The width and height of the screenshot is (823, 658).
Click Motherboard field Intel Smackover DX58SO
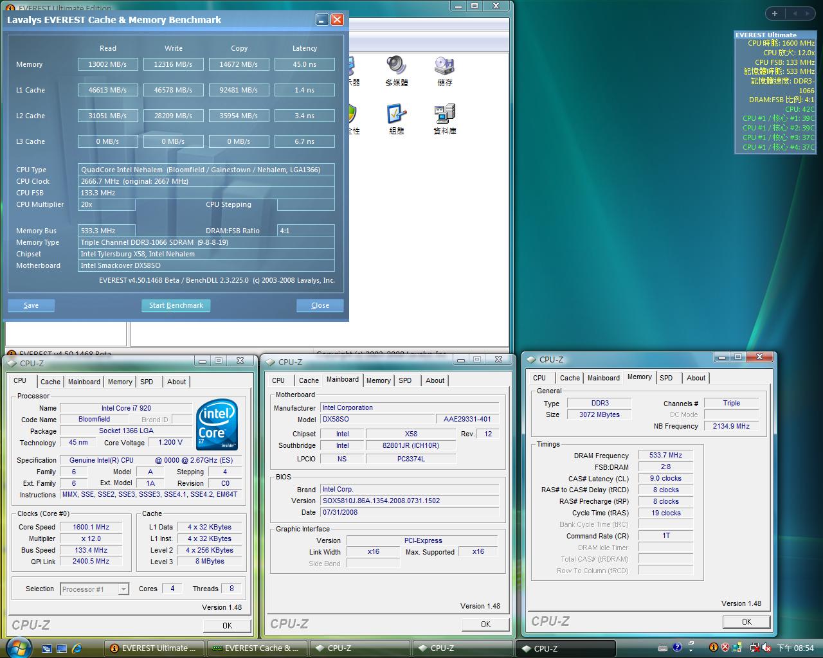(x=206, y=265)
